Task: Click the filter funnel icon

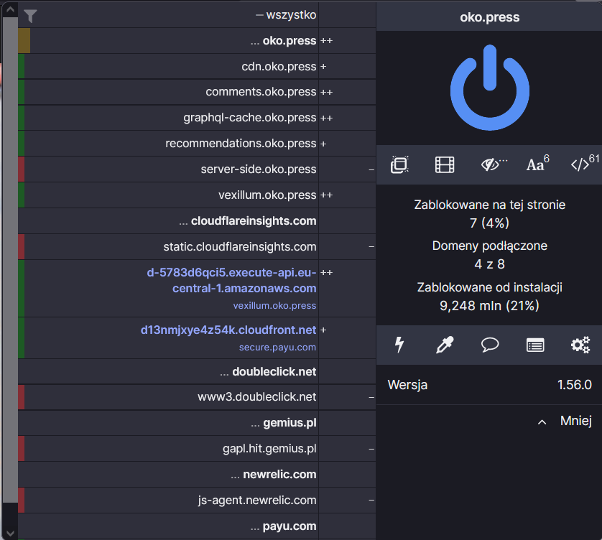Action: point(30,16)
